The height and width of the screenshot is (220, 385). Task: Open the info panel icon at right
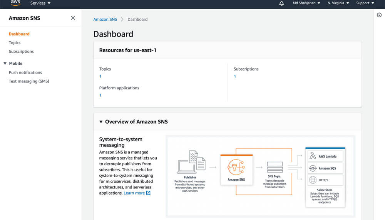[379, 15]
